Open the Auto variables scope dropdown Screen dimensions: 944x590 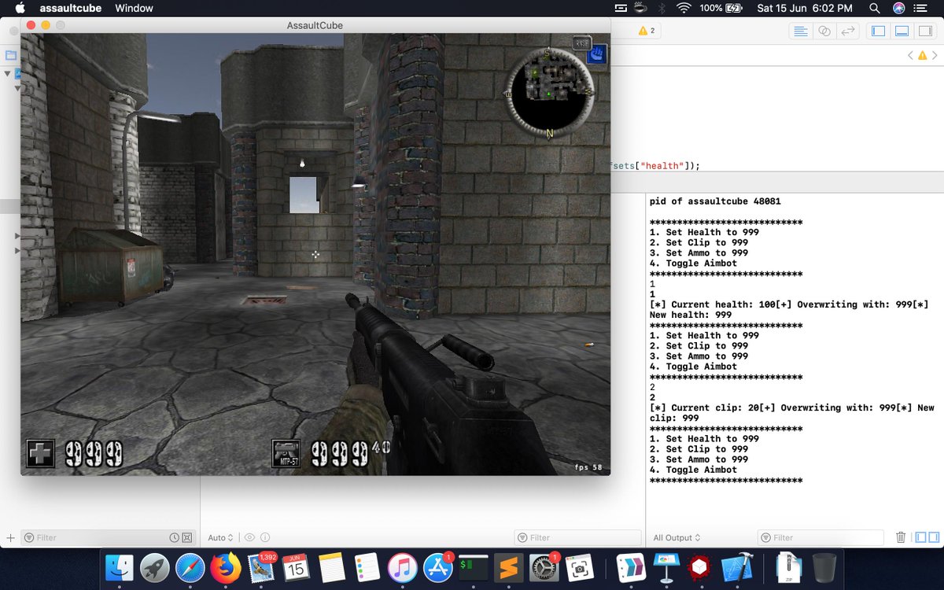(x=221, y=538)
